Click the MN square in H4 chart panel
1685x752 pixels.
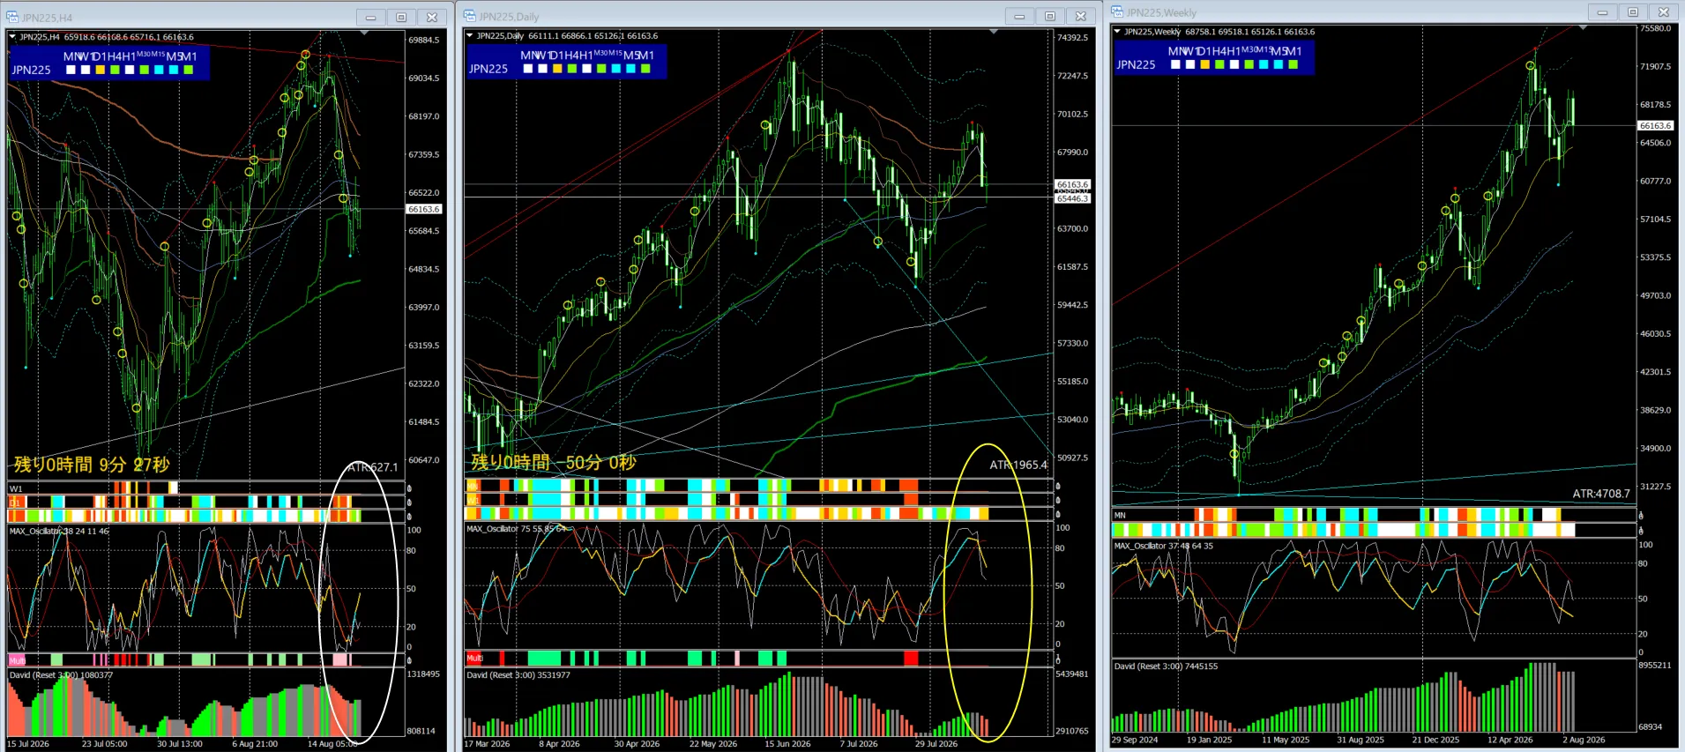tap(71, 70)
